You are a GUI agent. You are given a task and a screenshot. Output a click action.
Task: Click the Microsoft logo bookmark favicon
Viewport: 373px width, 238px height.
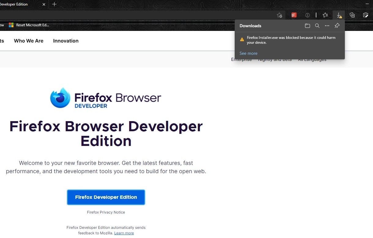pyautogui.click(x=11, y=25)
